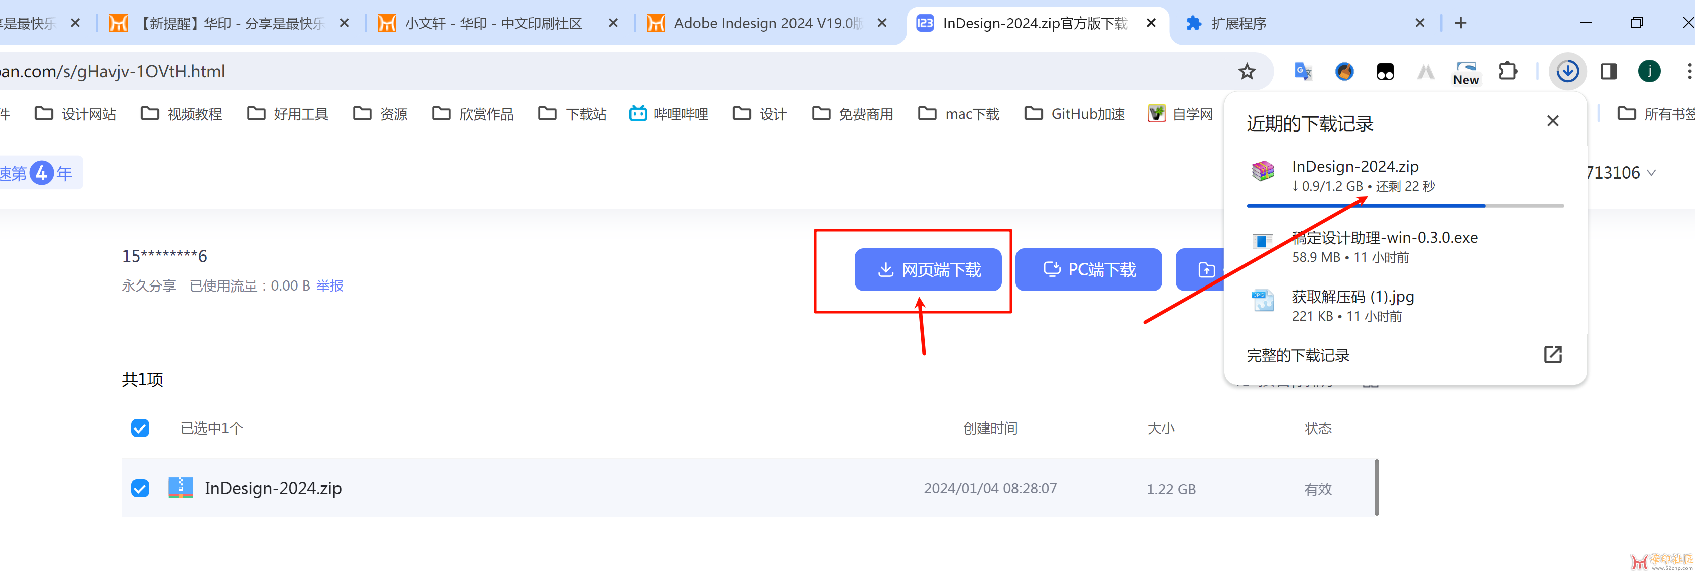1695x572 pixels.
Task: Click the blue save-to-cloud folder button
Action: pyautogui.click(x=1199, y=269)
